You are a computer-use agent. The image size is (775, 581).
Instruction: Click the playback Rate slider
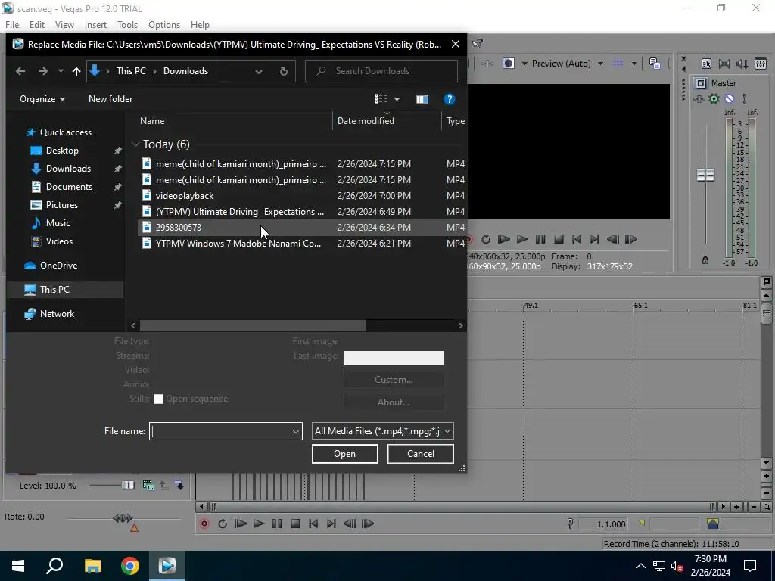tap(123, 517)
